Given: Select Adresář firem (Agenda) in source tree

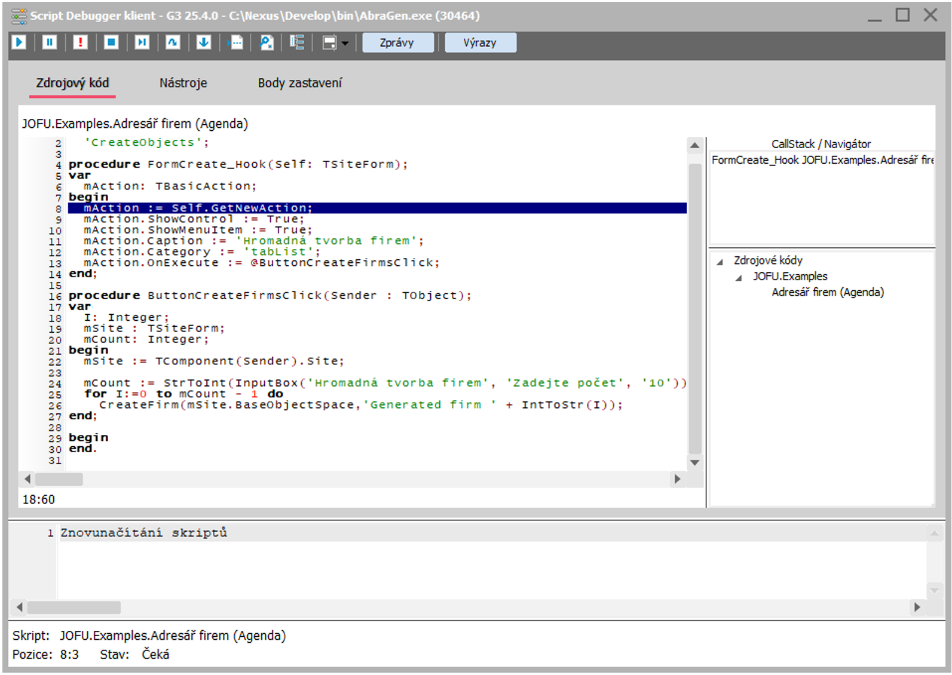Looking at the screenshot, I should [x=827, y=292].
